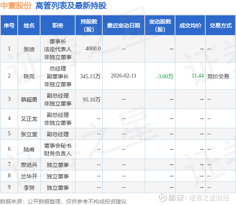This screenshot has width=236, height=205.
Task: Select the 交易方式 column header
Action: pyautogui.click(x=221, y=26)
